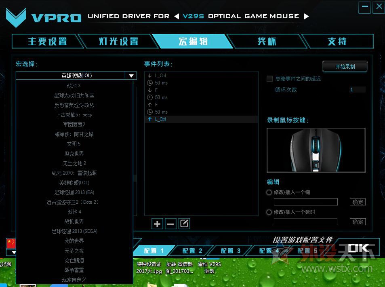Open 特种设备证 2017大.Jpg desktop file
Image resolution: width=385 pixels, height=287 pixels.
click(x=149, y=267)
